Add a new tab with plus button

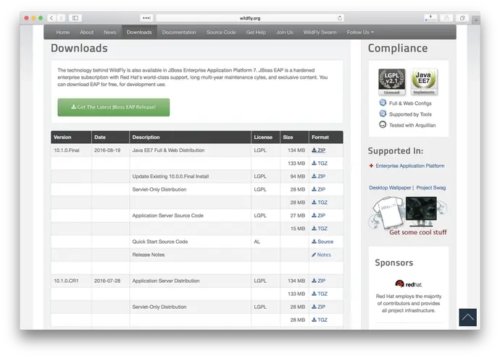coord(476,20)
